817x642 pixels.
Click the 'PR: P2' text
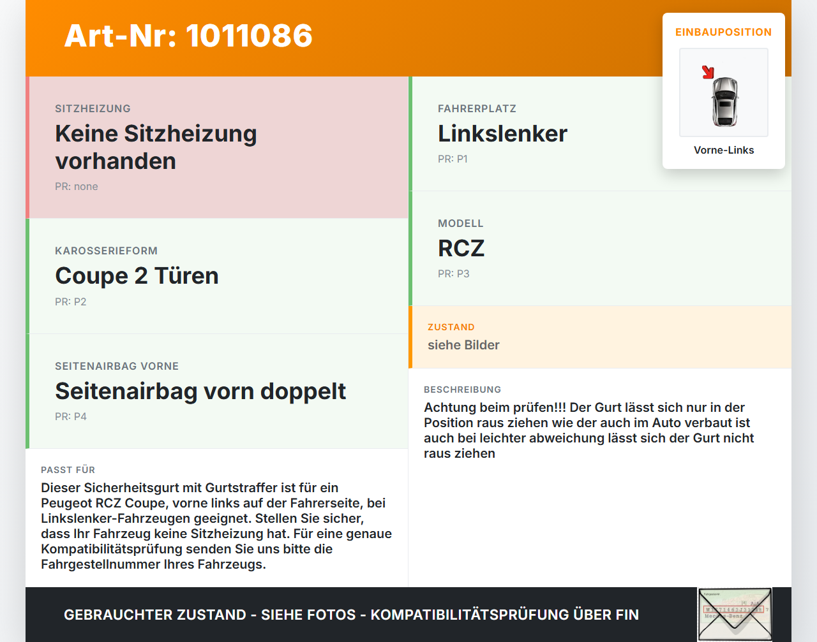click(x=70, y=302)
